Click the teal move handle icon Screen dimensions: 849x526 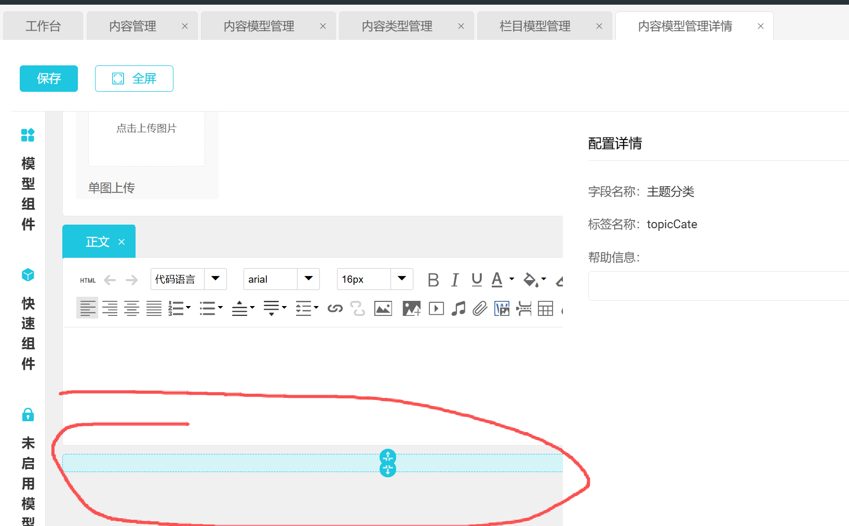pyautogui.click(x=388, y=463)
